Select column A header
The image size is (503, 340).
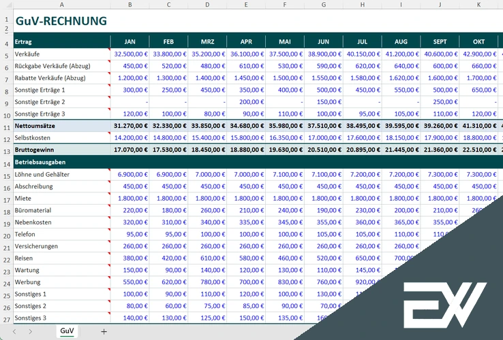click(x=62, y=5)
